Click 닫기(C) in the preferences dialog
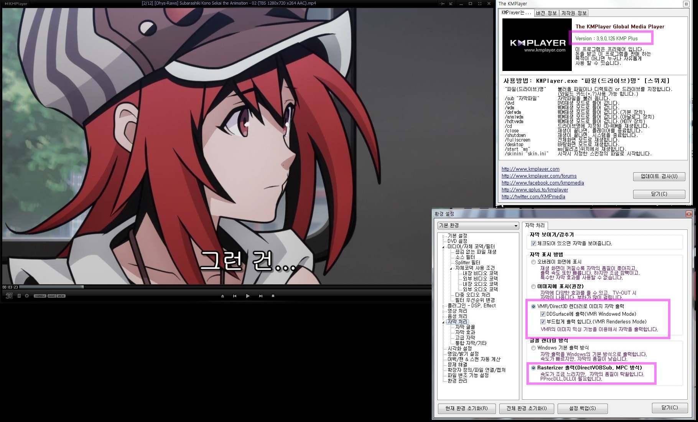This screenshot has height=422, width=698. point(670,408)
